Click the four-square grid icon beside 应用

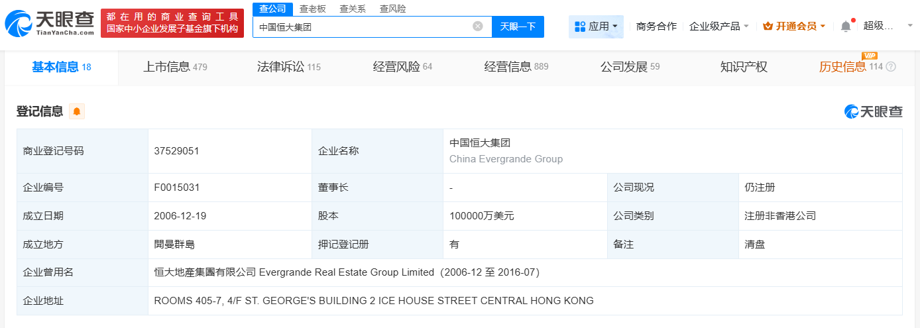pyautogui.click(x=580, y=27)
